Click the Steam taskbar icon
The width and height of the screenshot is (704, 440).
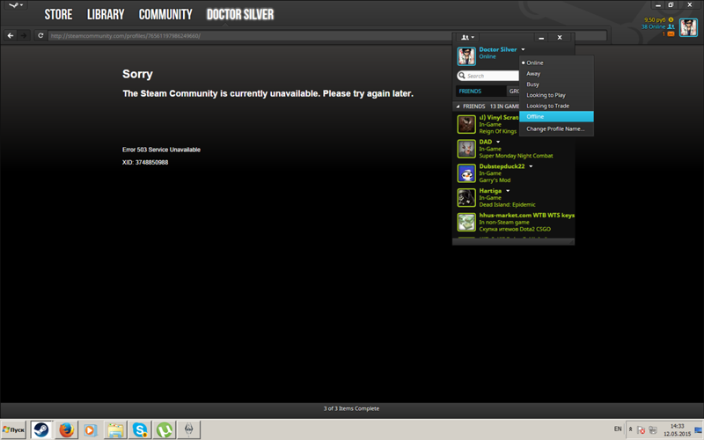pos(41,429)
